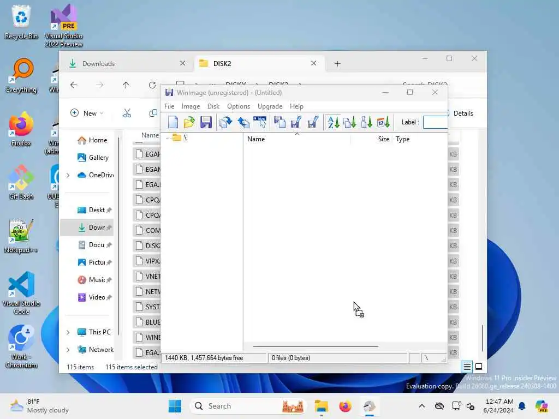Click the taskbar Search box
Image resolution: width=559 pixels, height=419 pixels.
pyautogui.click(x=248, y=406)
